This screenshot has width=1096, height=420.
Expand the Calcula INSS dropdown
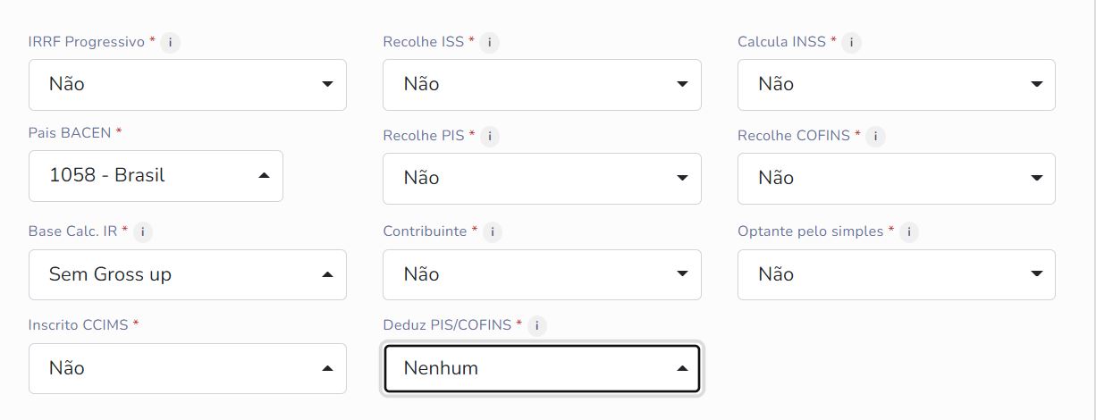[x=896, y=85]
